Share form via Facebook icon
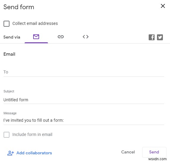170x162 pixels. (x=151, y=37)
